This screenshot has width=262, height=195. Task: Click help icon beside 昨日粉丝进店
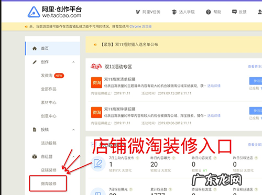(256, 189)
